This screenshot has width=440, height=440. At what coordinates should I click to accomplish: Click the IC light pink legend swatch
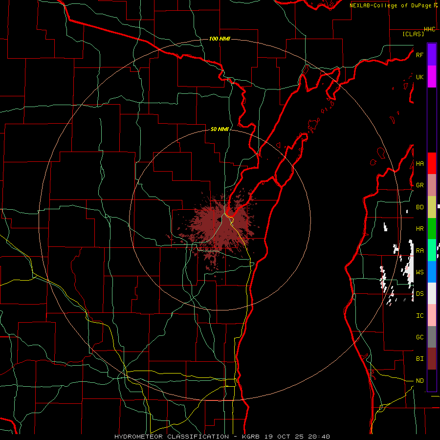(432, 315)
